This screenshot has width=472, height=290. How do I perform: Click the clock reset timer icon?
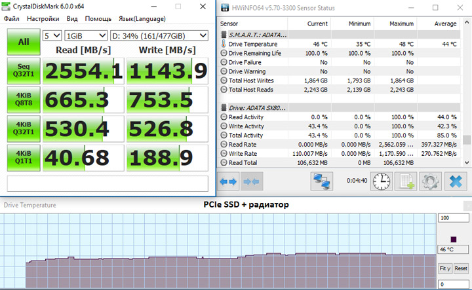tap(382, 181)
